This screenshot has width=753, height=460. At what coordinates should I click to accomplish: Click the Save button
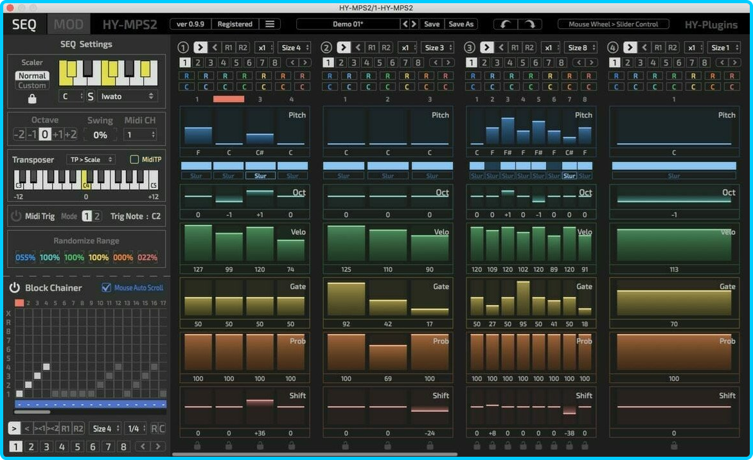[432, 24]
